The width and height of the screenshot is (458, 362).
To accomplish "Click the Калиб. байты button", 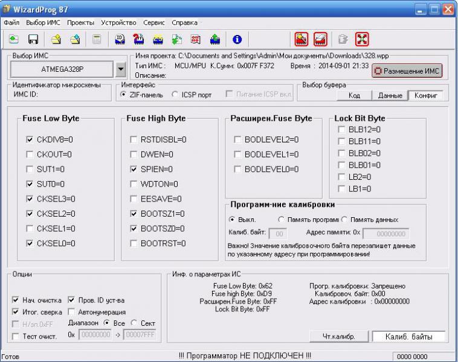I will pyautogui.click(x=408, y=337).
